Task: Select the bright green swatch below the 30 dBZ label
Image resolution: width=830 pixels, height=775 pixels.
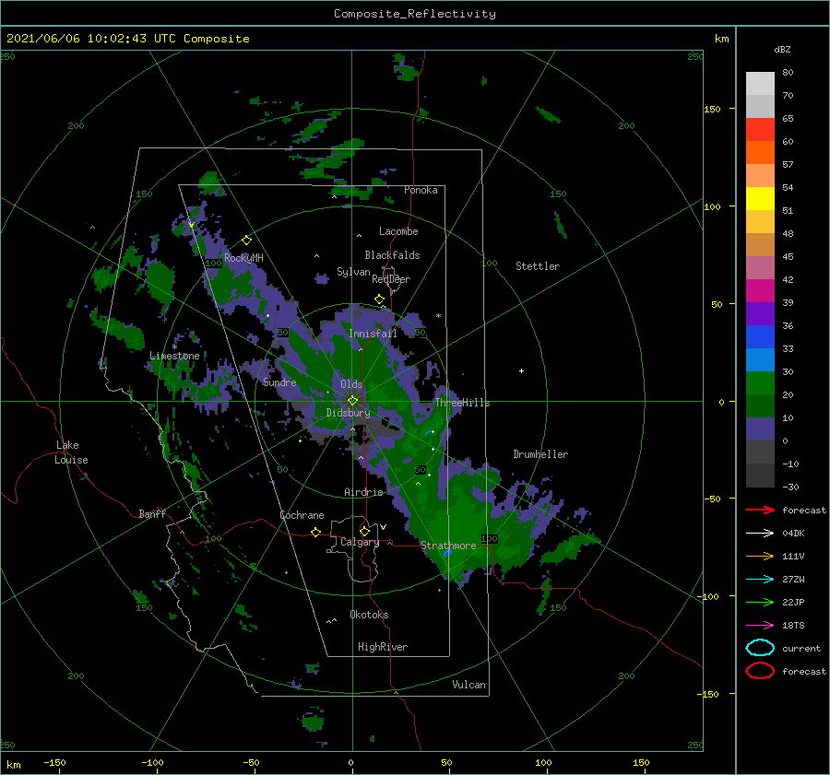Action: [x=760, y=382]
